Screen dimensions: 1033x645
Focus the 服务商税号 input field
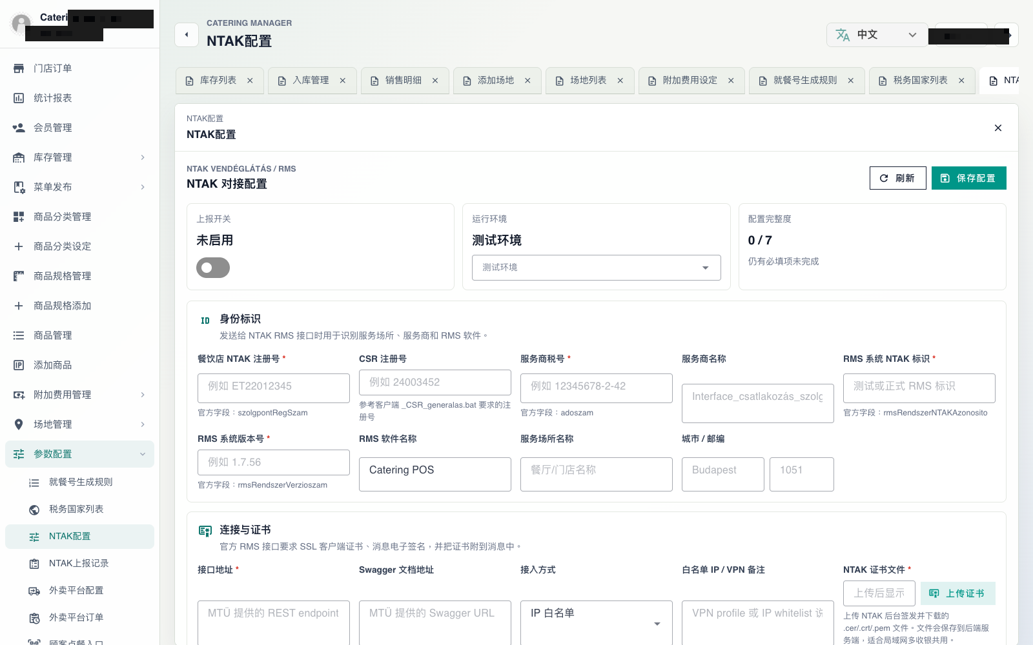(x=597, y=388)
